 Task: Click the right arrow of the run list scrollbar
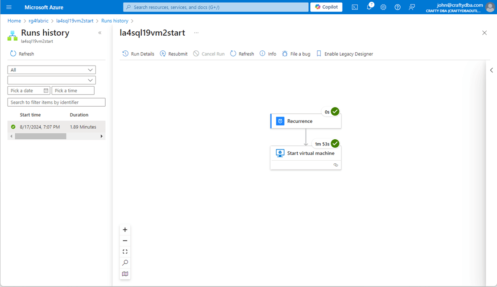[x=101, y=136]
